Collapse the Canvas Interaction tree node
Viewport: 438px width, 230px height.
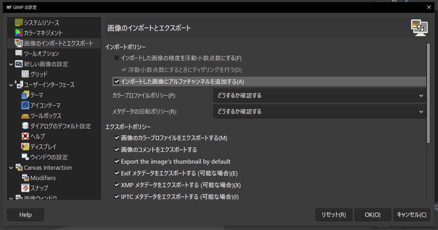tap(11, 168)
